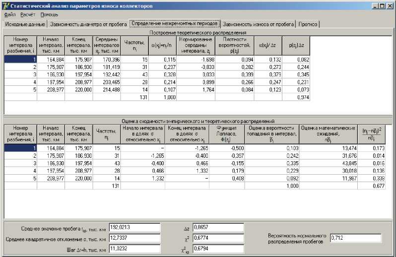The width and height of the screenshot is (396, 257).
Task: Click header Нормирование середины интервала
Action: tap(196, 46)
